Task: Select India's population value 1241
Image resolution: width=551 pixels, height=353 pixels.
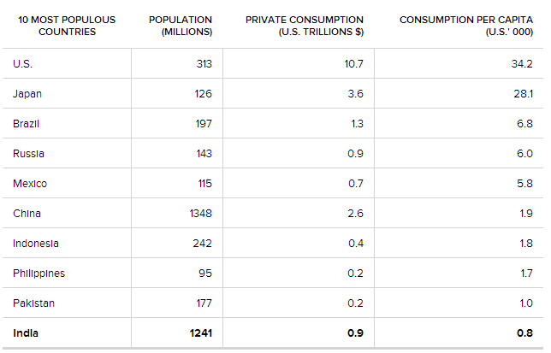Action: 199,333
